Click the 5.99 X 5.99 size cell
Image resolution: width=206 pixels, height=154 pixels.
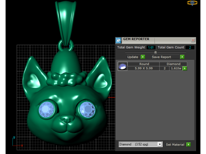tap(143, 68)
